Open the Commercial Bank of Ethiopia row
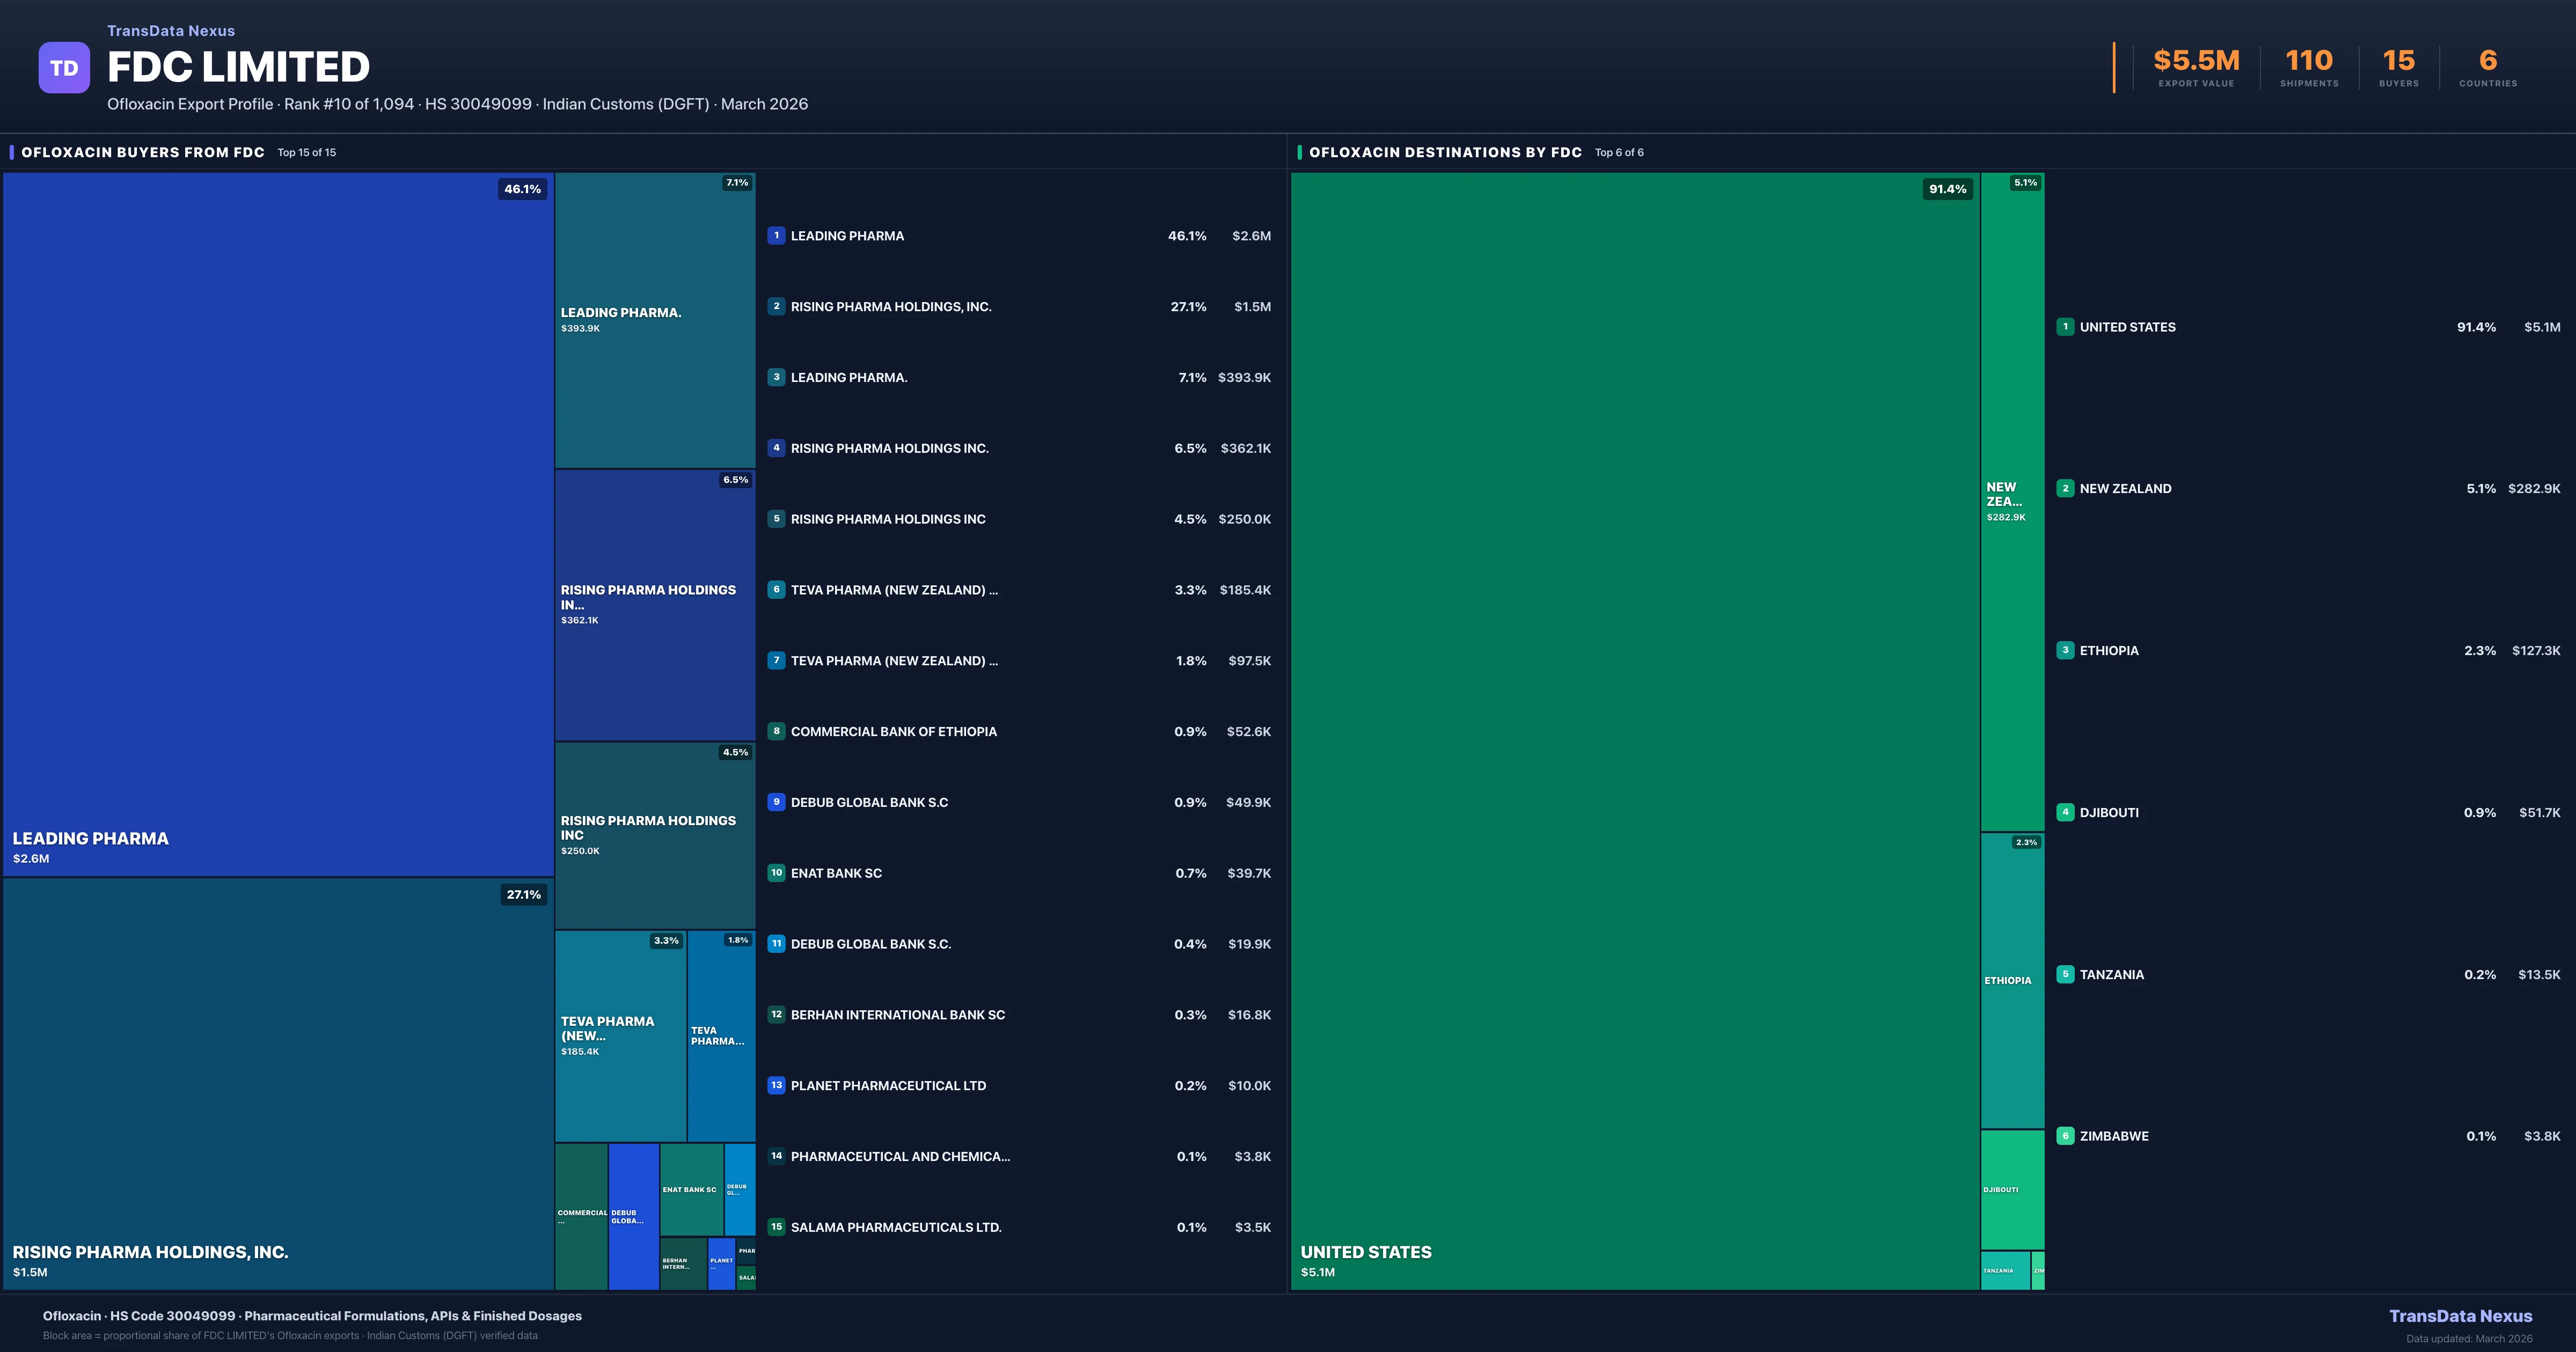 tap(893, 732)
